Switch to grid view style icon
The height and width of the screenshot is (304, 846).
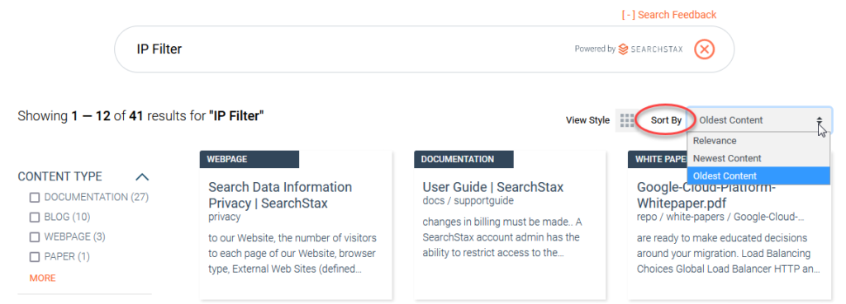pyautogui.click(x=626, y=120)
